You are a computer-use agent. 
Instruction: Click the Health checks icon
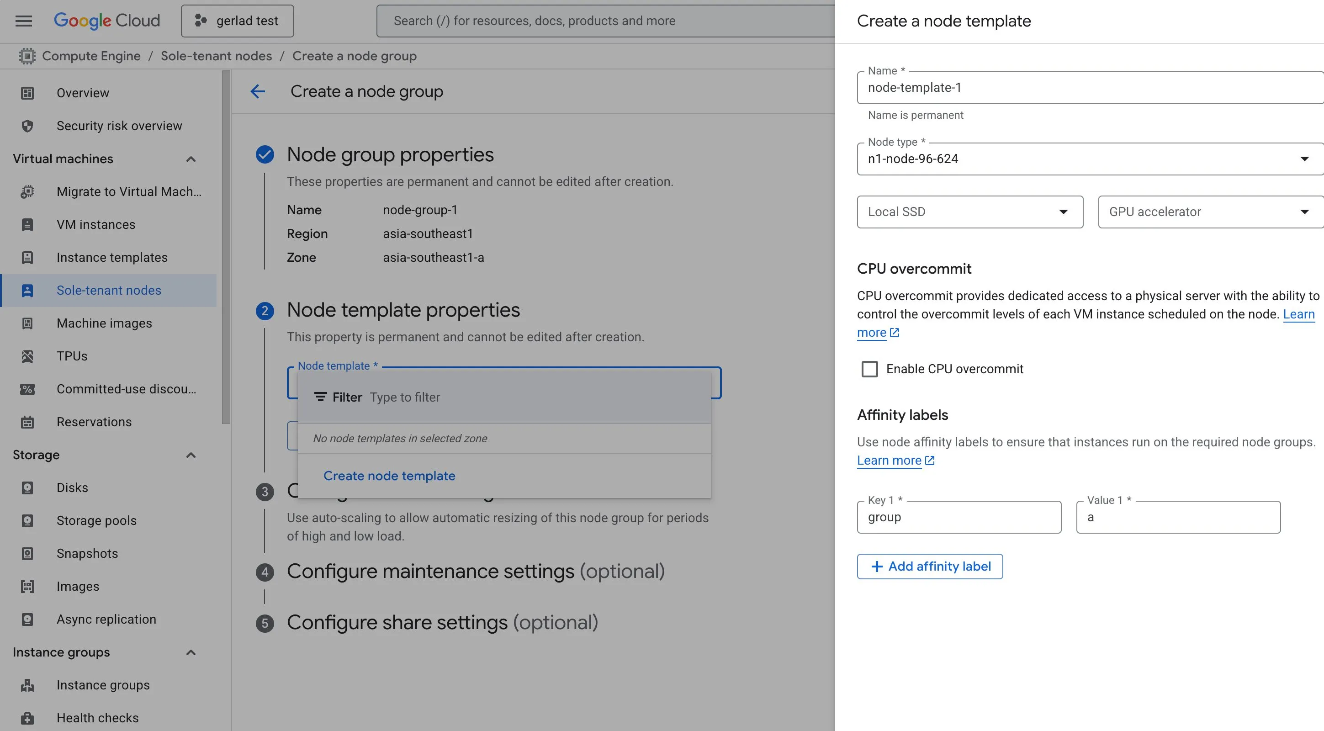tap(27, 718)
